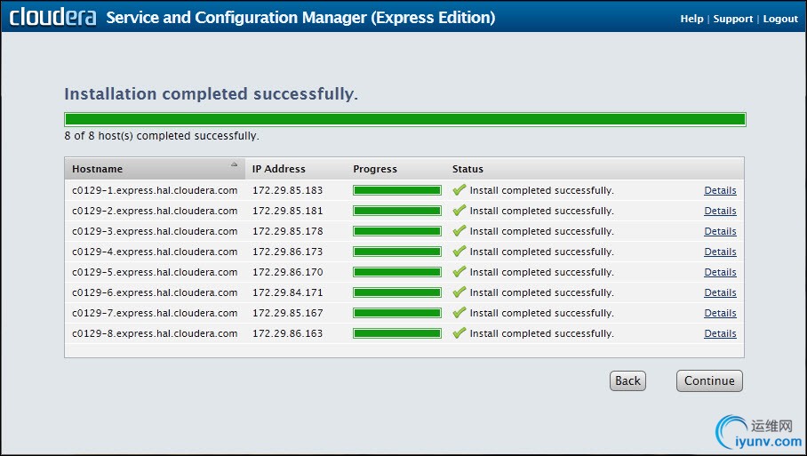Click green checkmark icon for c0129-8
The width and height of the screenshot is (807, 456).
(x=459, y=333)
